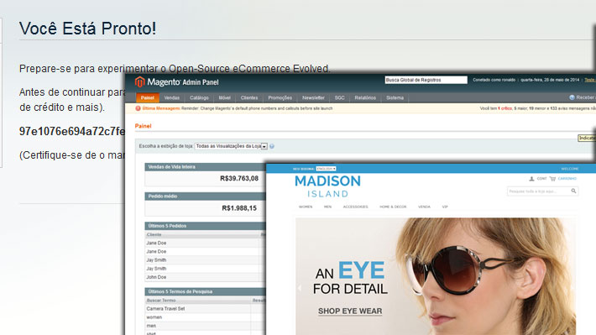Click the Busca Global de Registros field

pyautogui.click(x=426, y=80)
